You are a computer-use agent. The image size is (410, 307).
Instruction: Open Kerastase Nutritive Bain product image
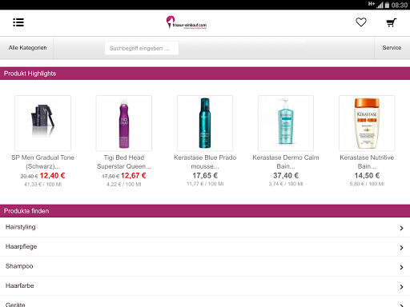pos(367,123)
